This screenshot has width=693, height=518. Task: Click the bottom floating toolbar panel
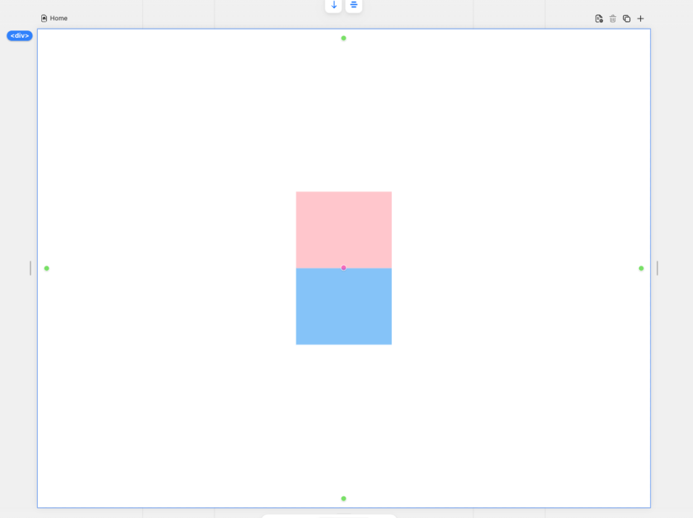coord(329,515)
